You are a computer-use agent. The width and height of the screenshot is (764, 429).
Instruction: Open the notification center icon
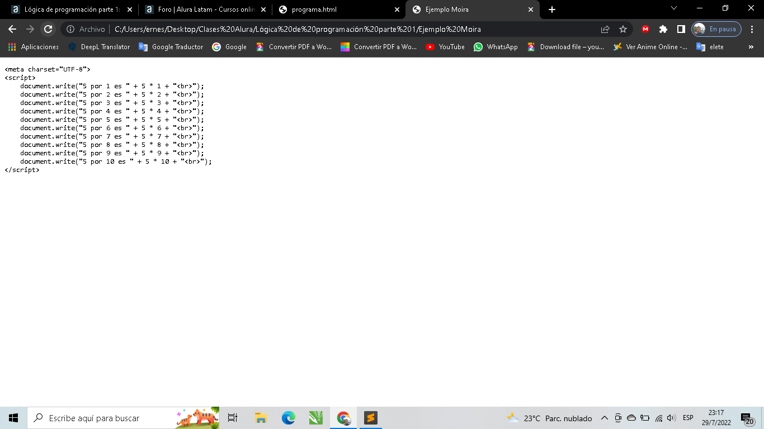(747, 418)
